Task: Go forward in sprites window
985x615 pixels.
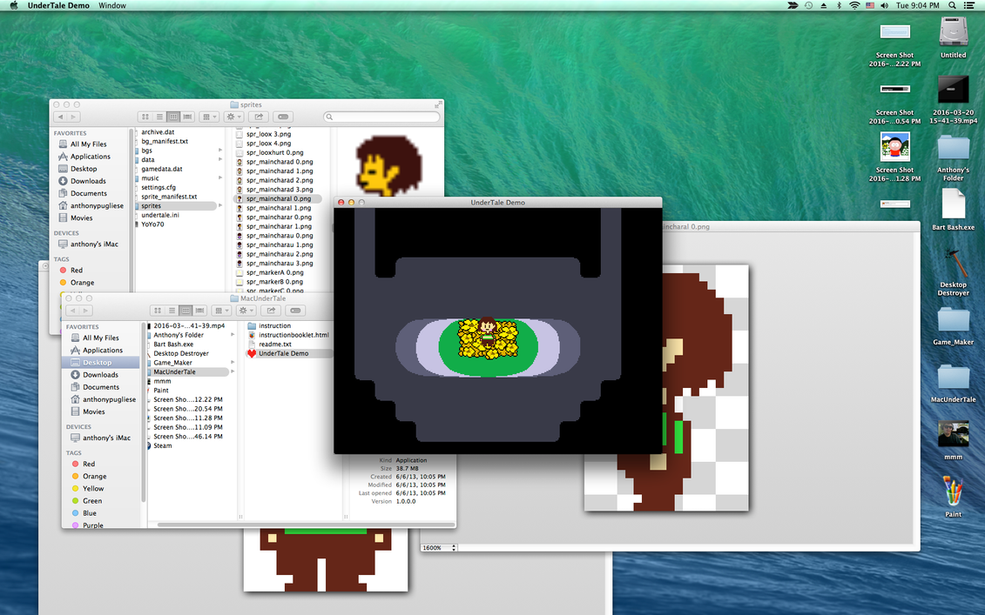Action: pyautogui.click(x=73, y=117)
